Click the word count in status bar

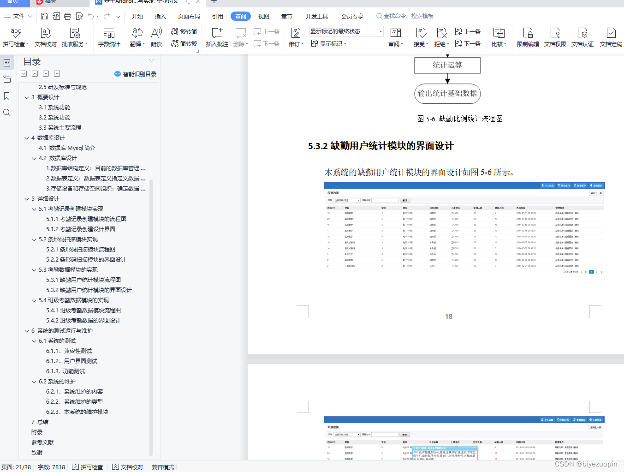(x=51, y=467)
